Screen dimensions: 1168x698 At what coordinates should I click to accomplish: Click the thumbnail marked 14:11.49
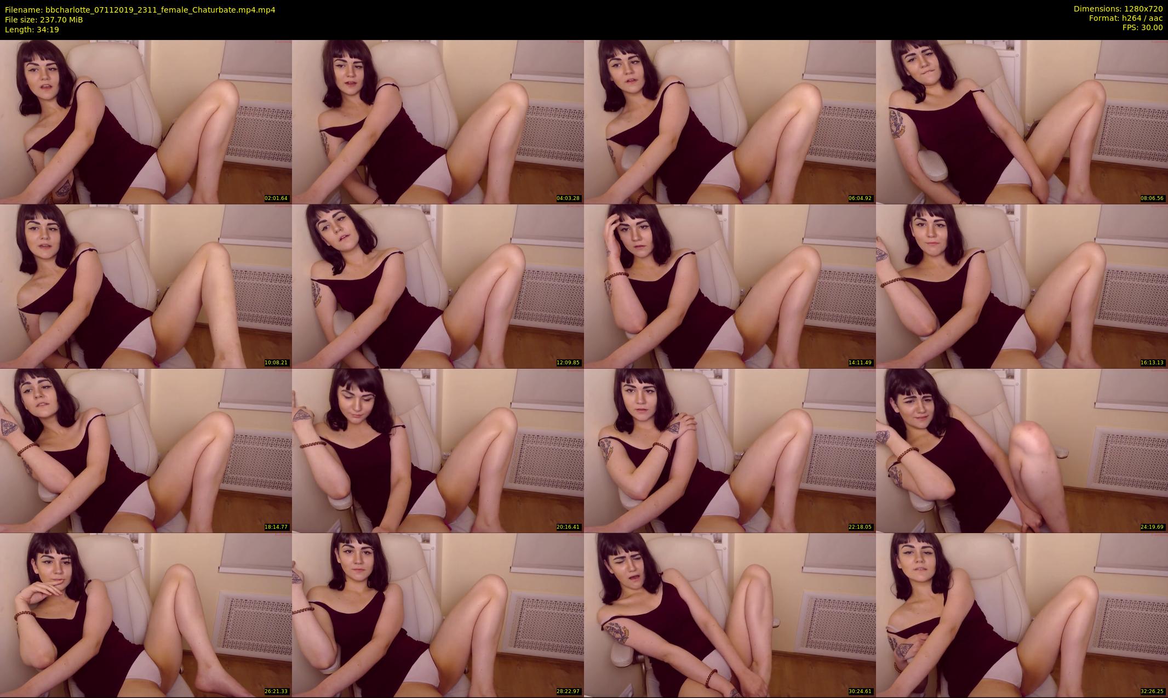click(730, 286)
